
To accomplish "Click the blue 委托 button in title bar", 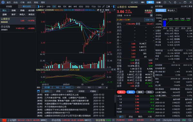I will coord(150,2).
